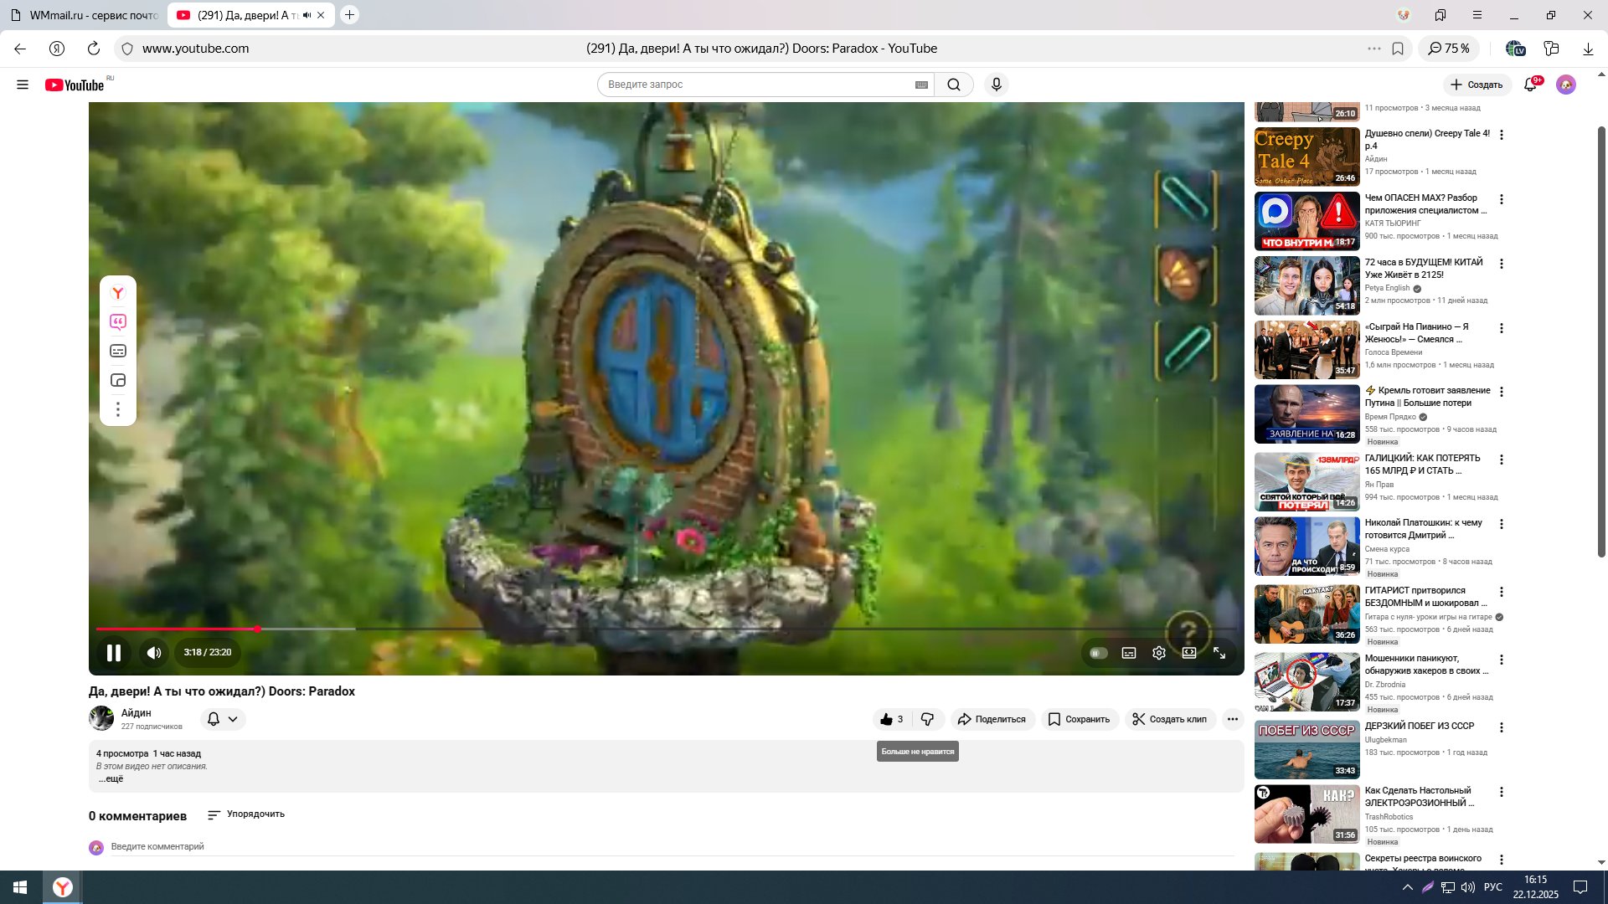1608x904 pixels.
Task: Toggle subtitles in the player
Action: [1129, 653]
